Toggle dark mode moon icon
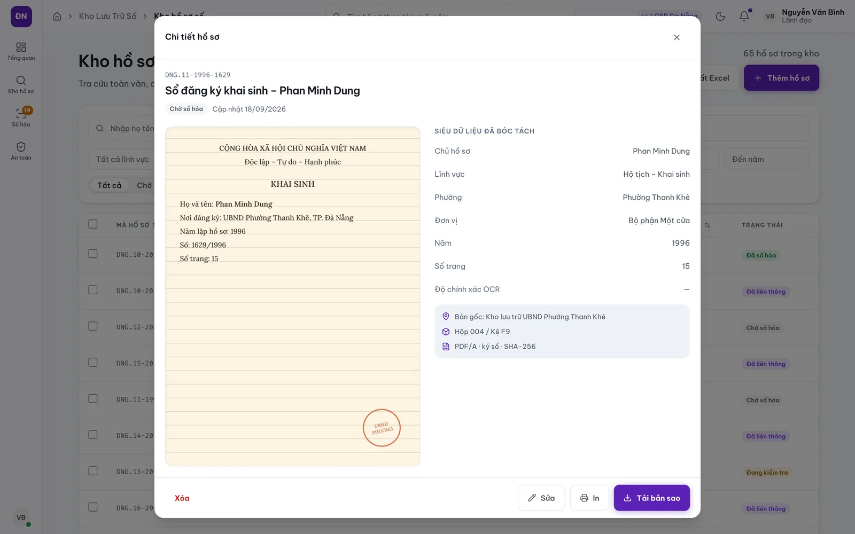Image resolution: width=855 pixels, height=534 pixels. coord(720,16)
